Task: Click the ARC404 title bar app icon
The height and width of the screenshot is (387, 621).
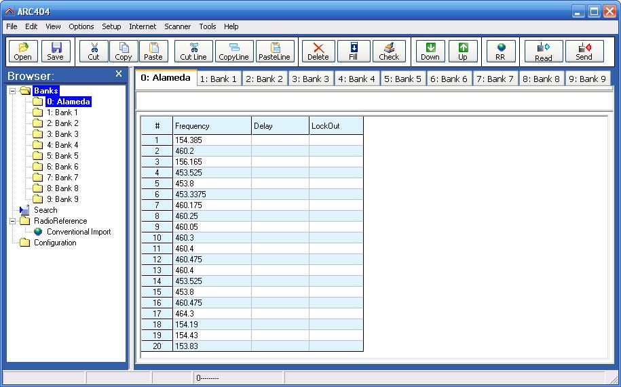Action: click(10, 12)
